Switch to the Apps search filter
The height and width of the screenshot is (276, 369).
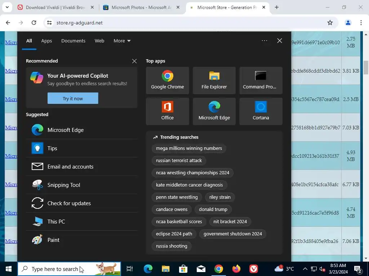pos(46,41)
